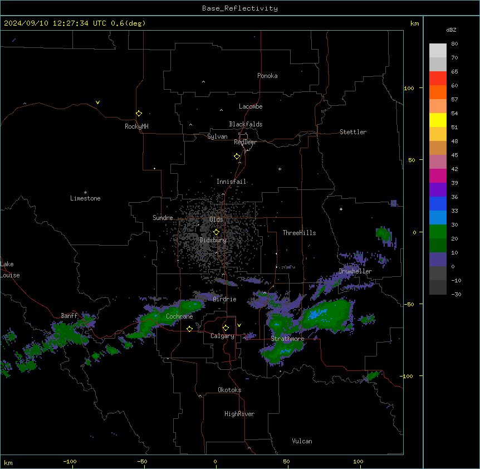Select the yellow V marker northwest of RockyMH

[97, 102]
